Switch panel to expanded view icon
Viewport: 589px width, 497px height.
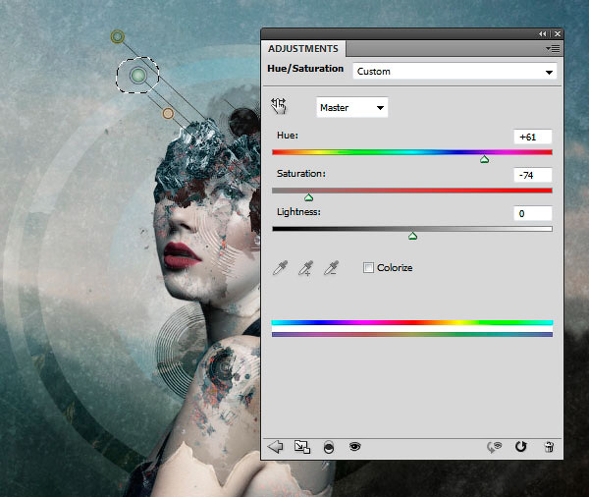[x=302, y=447]
